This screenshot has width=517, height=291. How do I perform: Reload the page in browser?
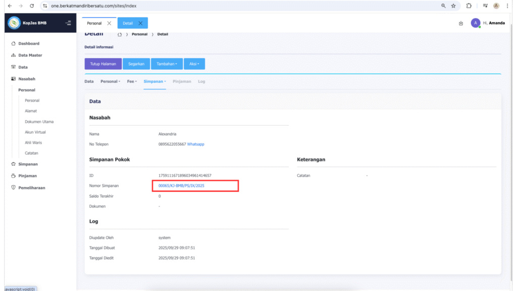(32, 6)
